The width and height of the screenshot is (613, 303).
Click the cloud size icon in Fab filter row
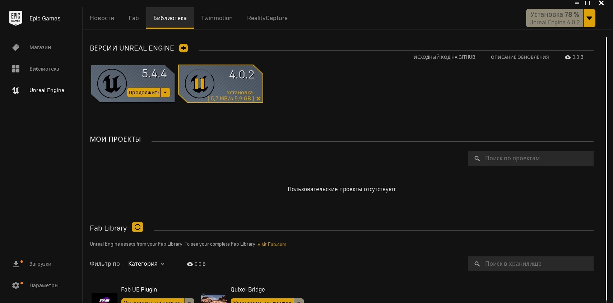coord(190,264)
